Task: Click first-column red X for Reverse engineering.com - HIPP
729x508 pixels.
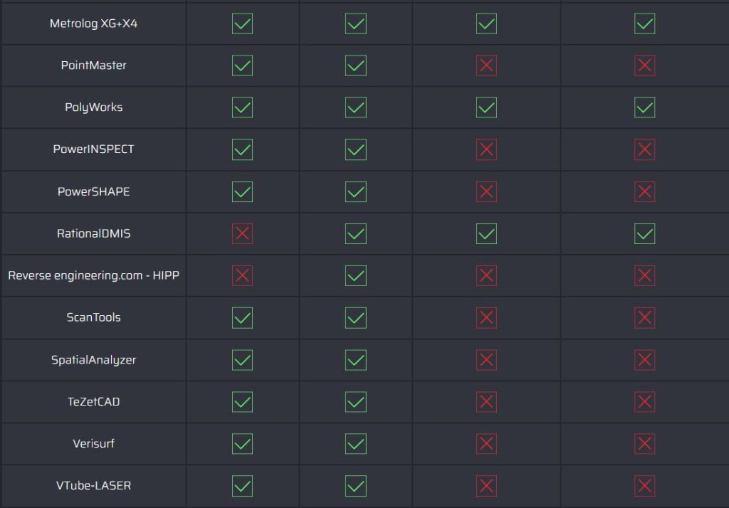Action: 242,275
